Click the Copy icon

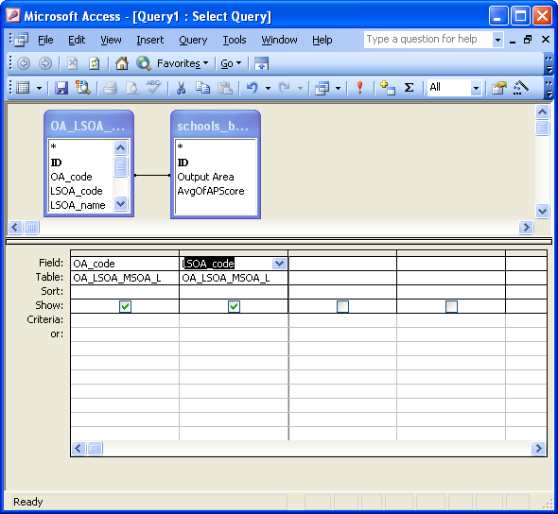click(202, 88)
